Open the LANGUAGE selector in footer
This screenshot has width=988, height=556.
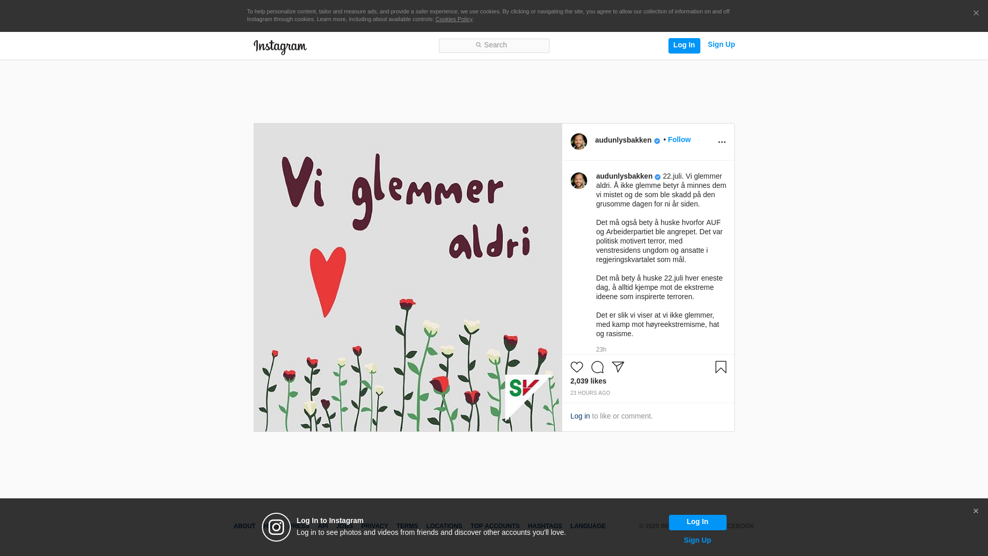pos(588,526)
